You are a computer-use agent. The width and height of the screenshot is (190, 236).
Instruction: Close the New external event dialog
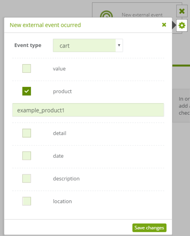(x=164, y=25)
